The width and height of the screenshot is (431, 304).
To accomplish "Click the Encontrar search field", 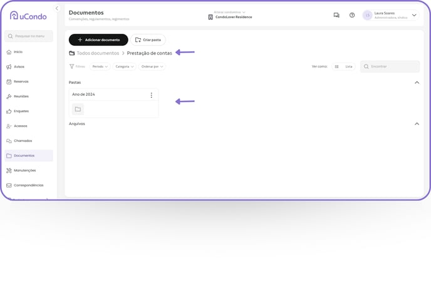I will coord(390,66).
